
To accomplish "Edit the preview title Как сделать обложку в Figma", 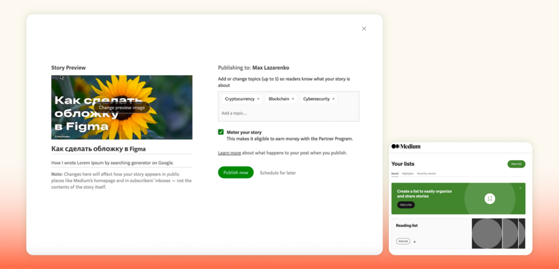I will tap(122, 149).
